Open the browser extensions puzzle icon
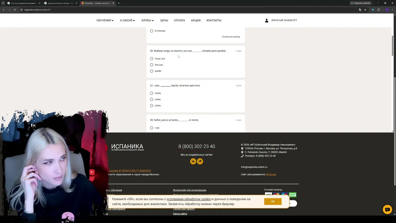 coord(378,10)
